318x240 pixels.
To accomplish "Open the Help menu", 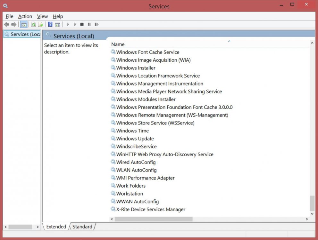I will coord(58,16).
